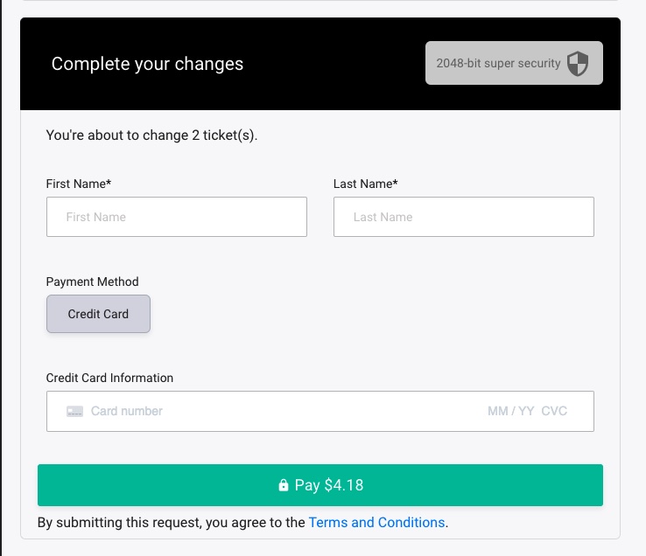The image size is (646, 556).
Task: Click the First Name* label
Action: coord(79,184)
